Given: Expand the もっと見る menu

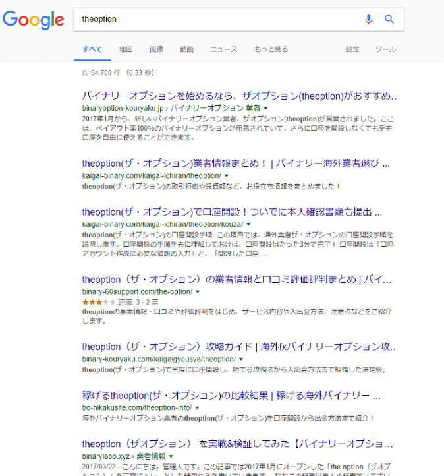Looking at the screenshot, I should point(271,49).
